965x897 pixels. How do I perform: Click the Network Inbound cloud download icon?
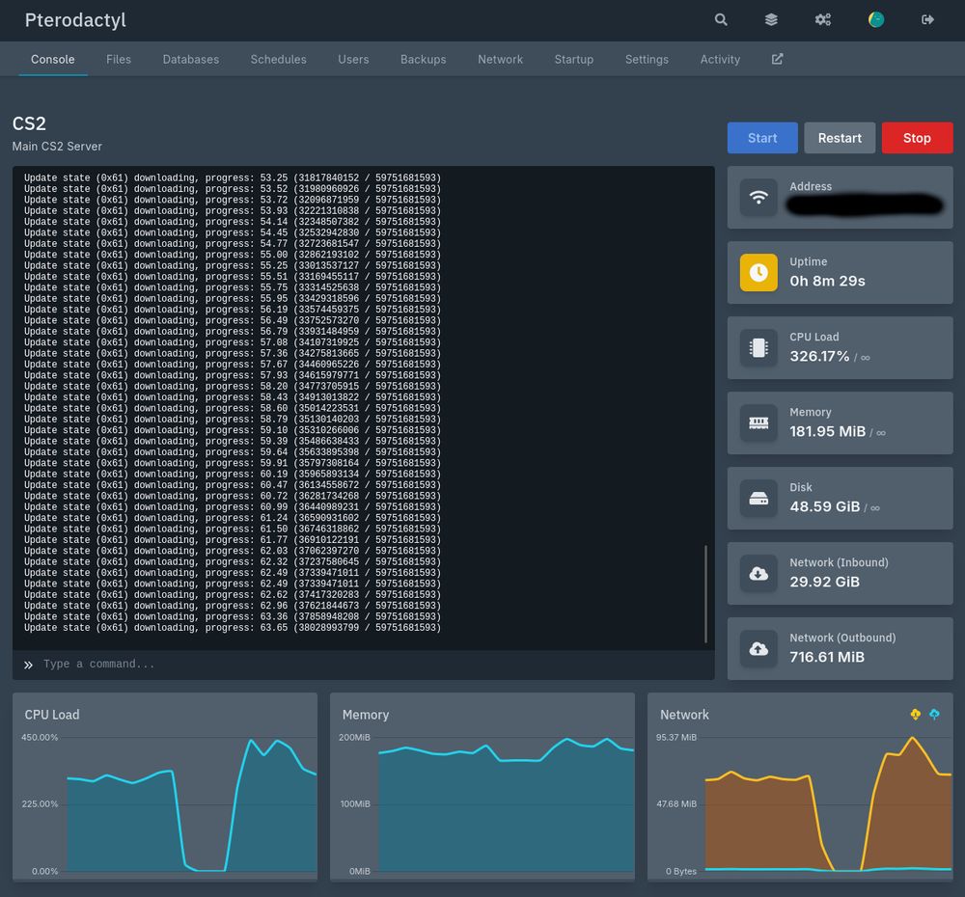(x=758, y=573)
